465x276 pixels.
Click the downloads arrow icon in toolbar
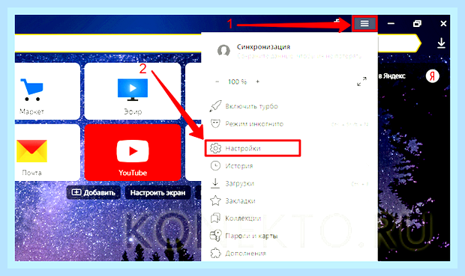441,43
